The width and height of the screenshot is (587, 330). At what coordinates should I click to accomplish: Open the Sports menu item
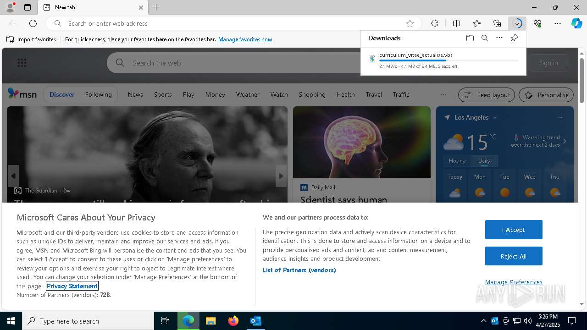pyautogui.click(x=163, y=94)
